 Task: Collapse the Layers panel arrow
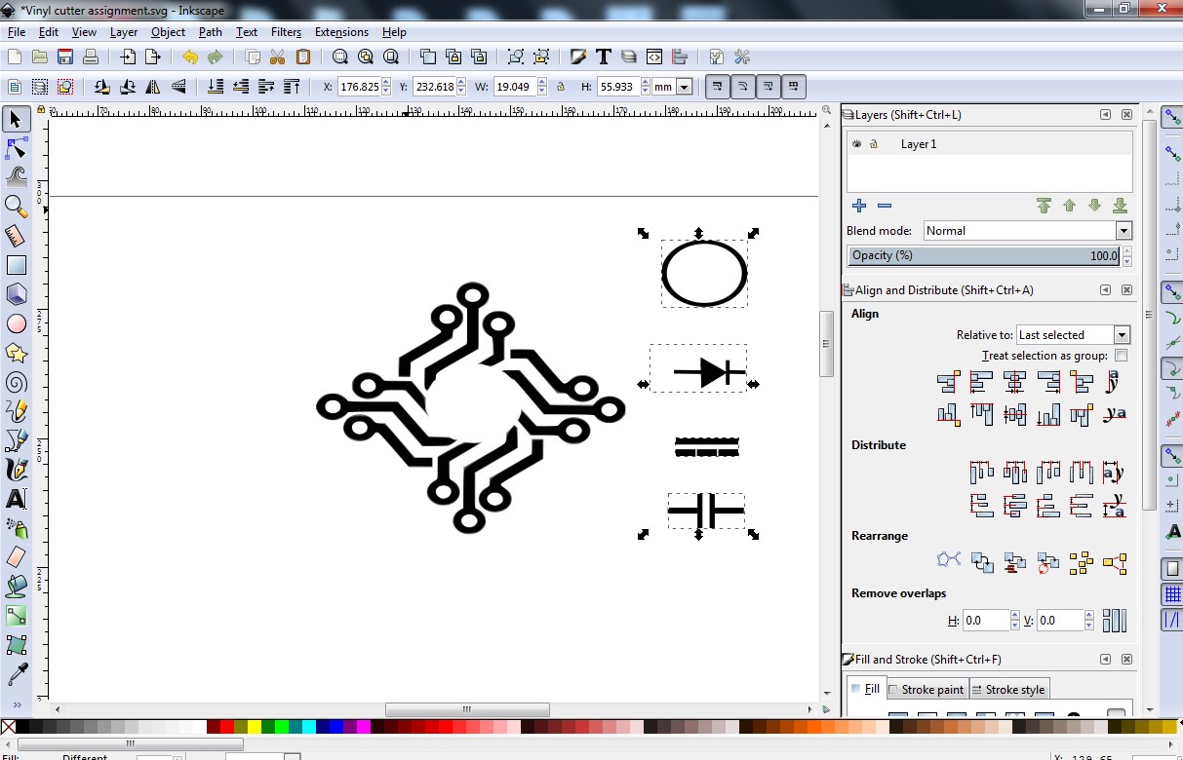[x=1105, y=115]
